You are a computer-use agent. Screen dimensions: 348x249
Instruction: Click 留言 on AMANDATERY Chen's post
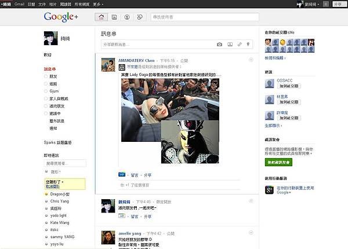(135, 175)
